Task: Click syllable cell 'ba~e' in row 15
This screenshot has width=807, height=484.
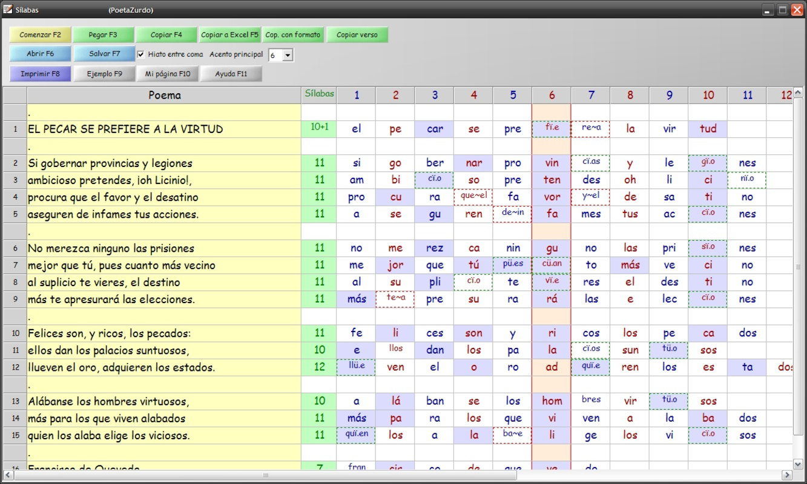Action: pos(513,435)
